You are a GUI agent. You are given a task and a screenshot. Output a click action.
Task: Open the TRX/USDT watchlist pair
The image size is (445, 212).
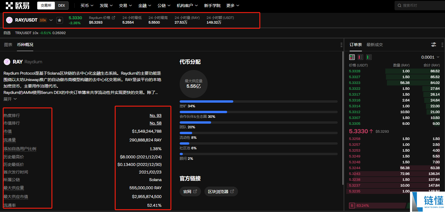[x=41, y=33]
